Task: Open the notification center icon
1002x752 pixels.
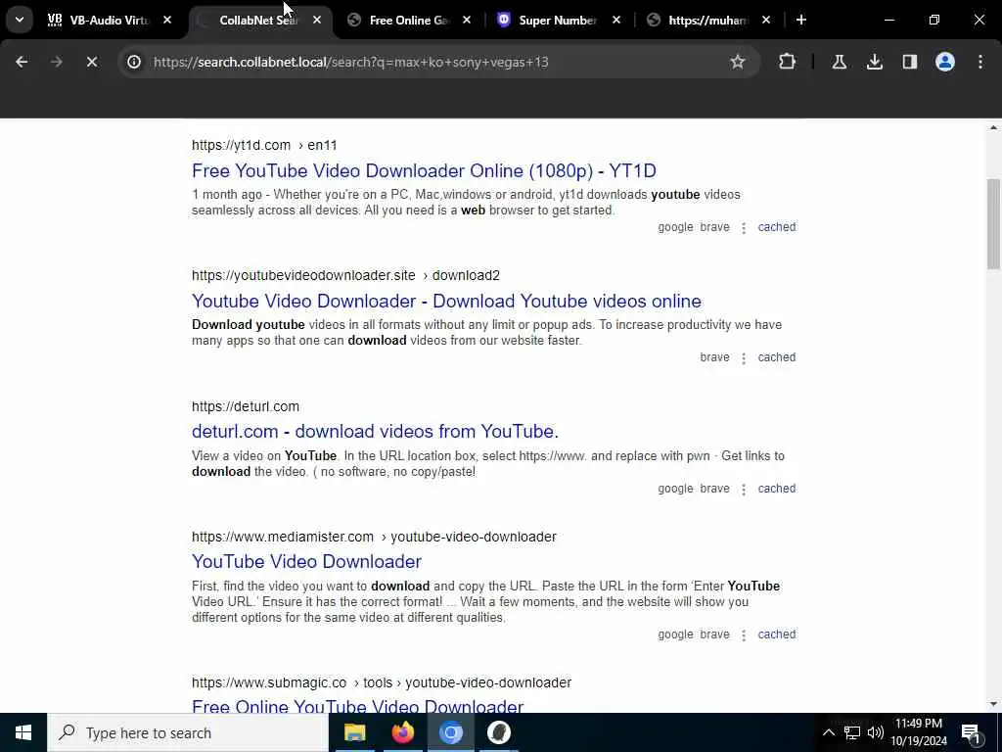Action: click(972, 733)
